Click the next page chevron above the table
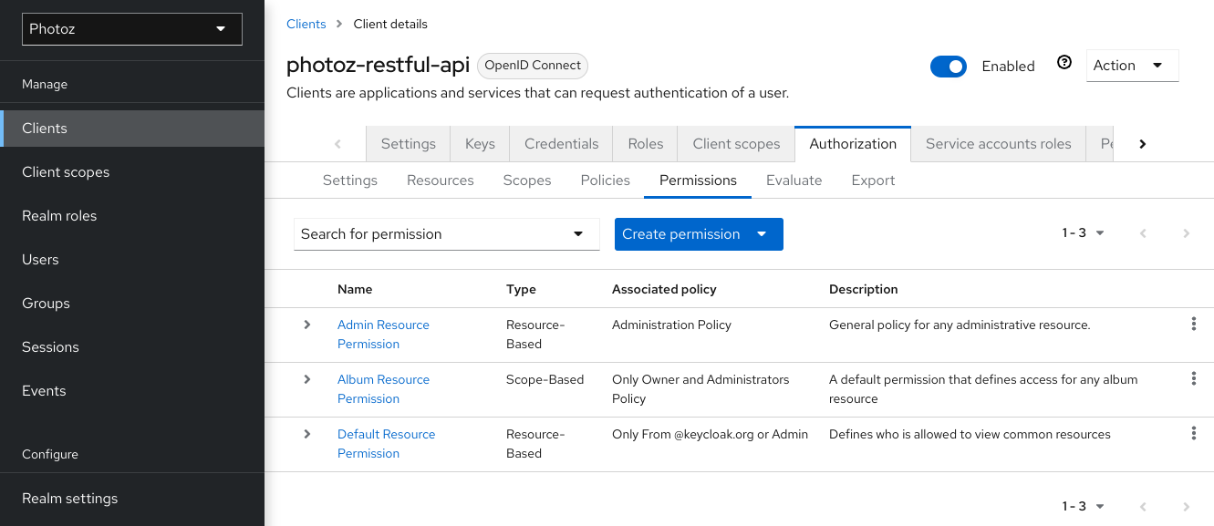This screenshot has height=526, width=1214. (x=1186, y=233)
